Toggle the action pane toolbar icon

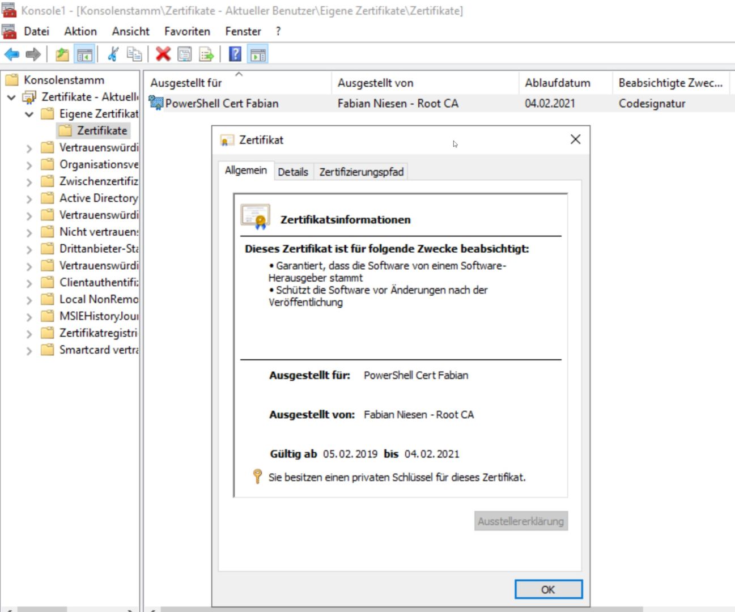click(258, 54)
